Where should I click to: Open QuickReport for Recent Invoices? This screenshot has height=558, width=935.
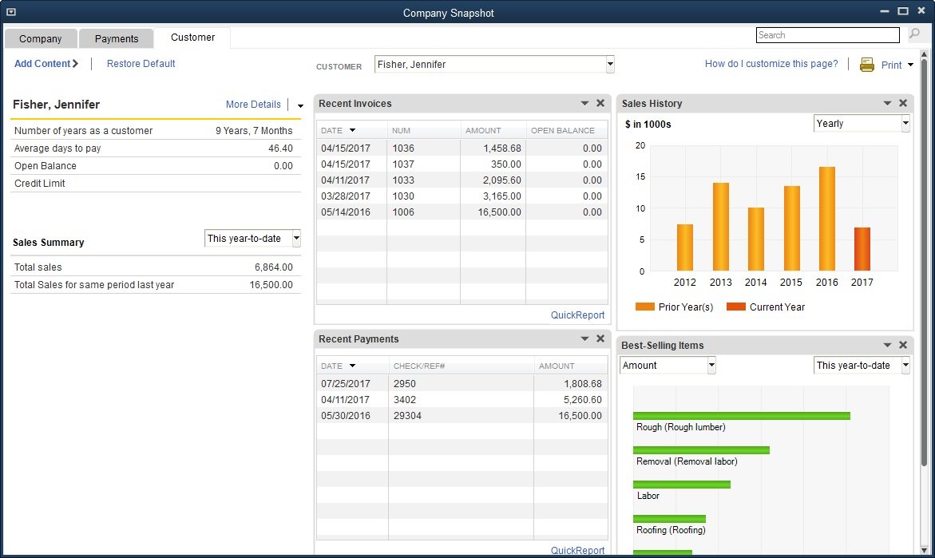[577, 315]
